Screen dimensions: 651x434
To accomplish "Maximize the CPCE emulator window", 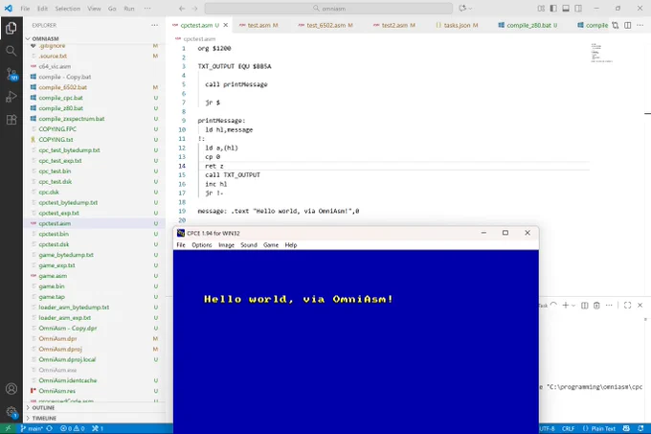I will [505, 233].
